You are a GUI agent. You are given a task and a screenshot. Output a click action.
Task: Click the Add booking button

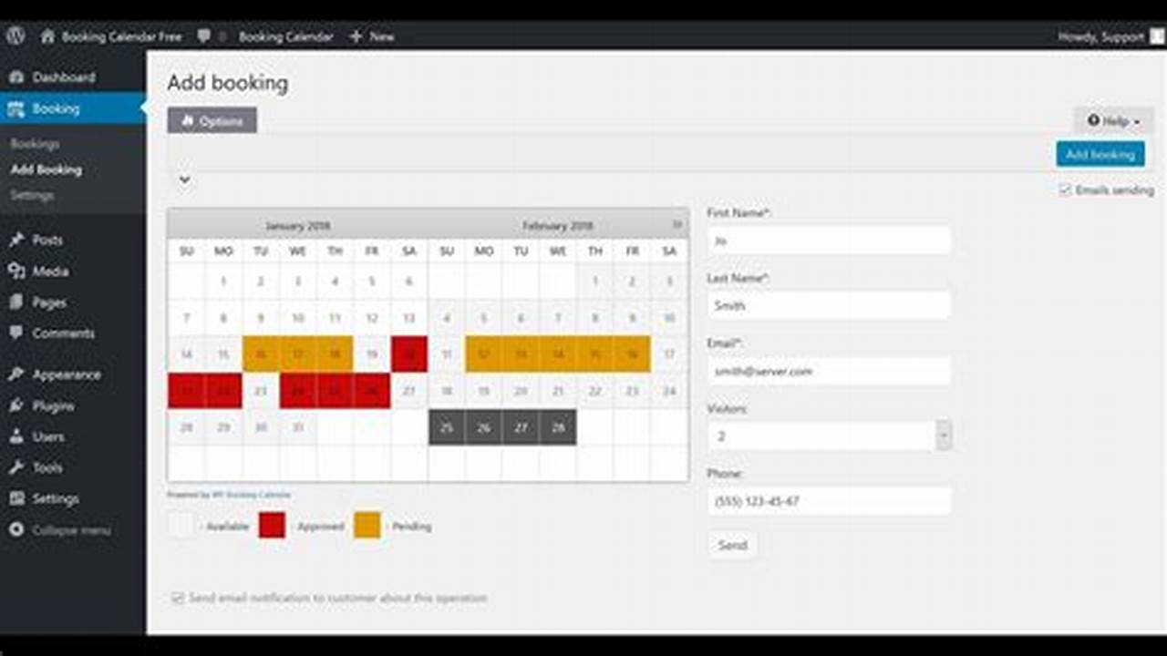click(1100, 154)
